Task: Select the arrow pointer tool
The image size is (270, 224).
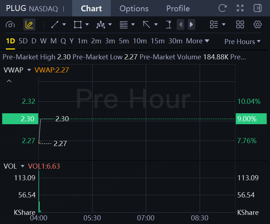Action: point(146,24)
